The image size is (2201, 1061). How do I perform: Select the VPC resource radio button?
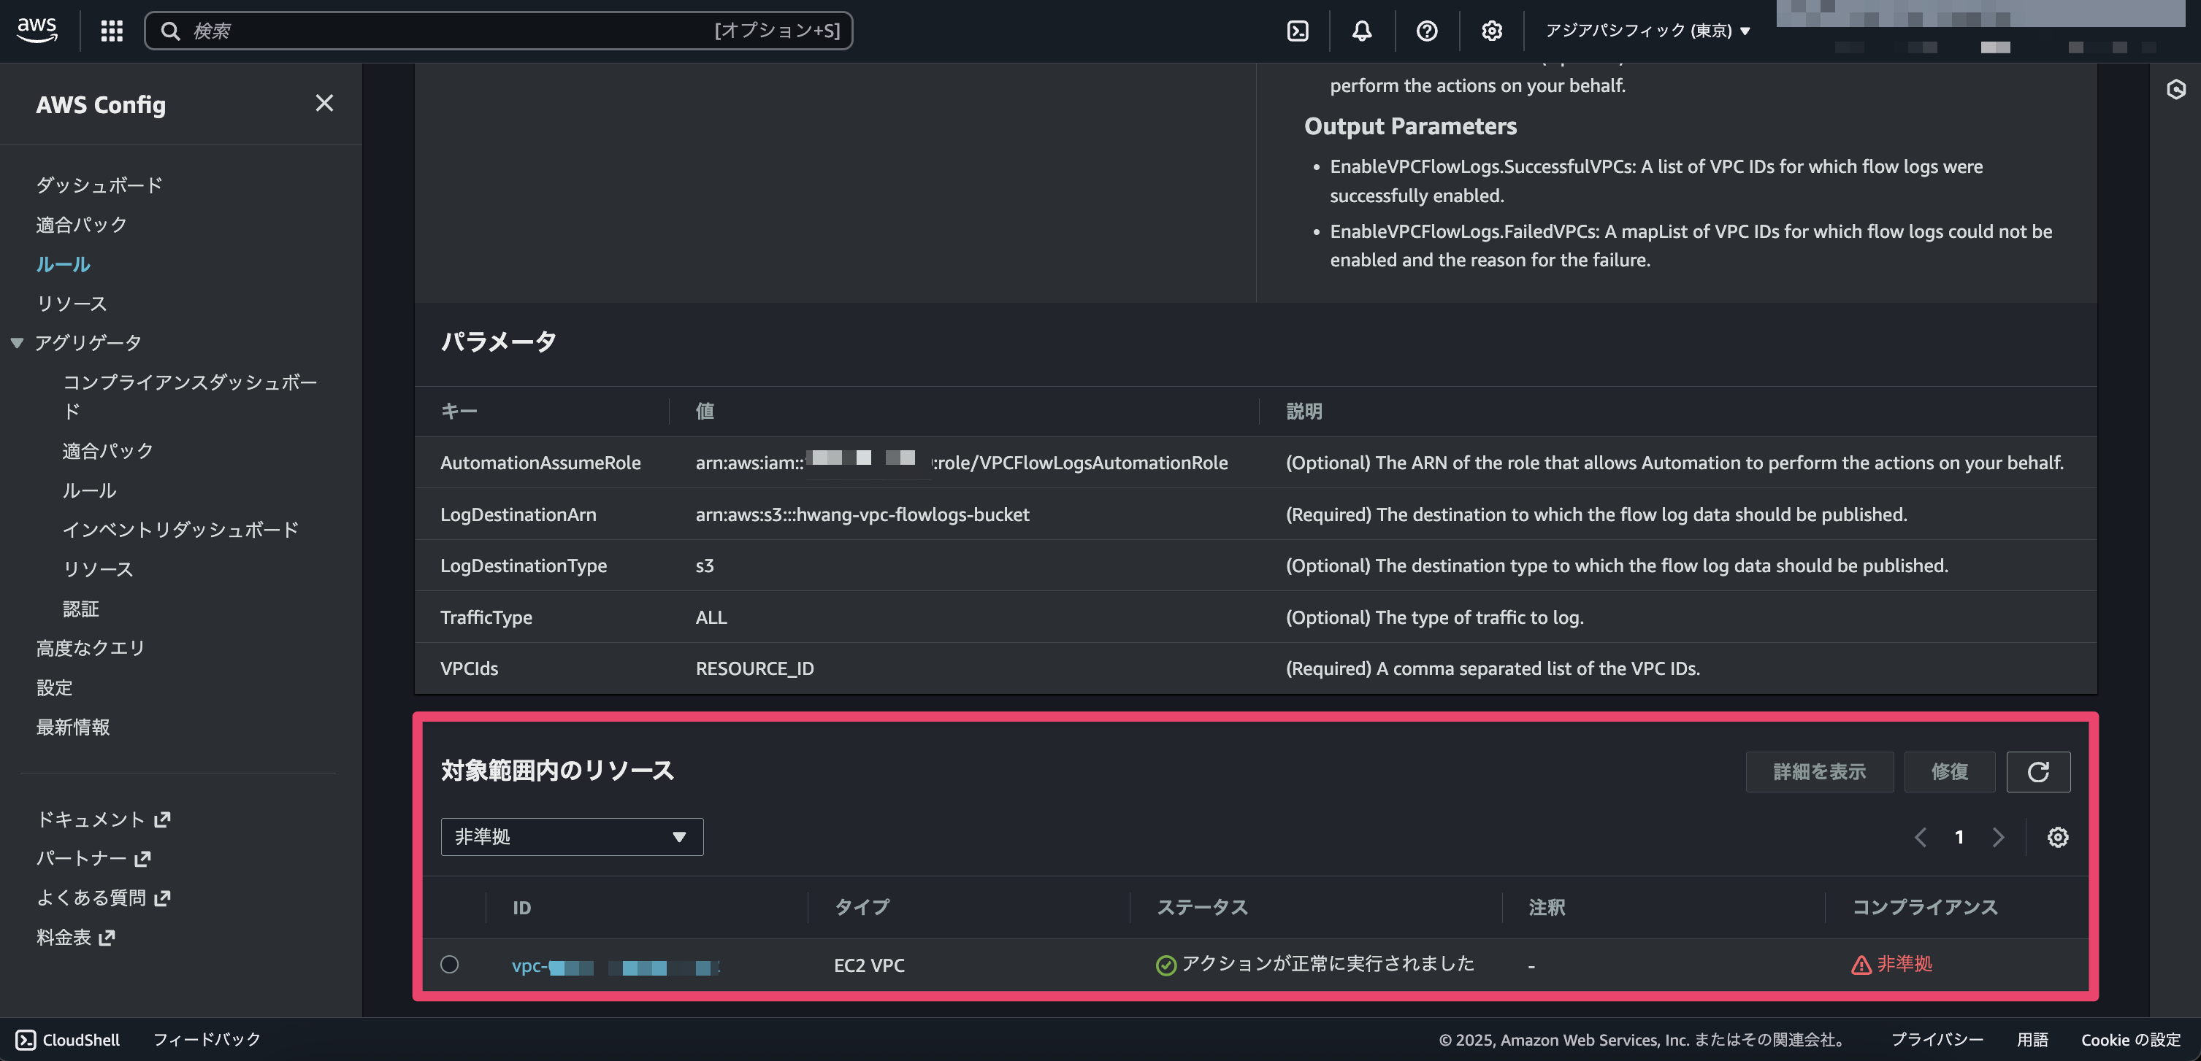[449, 965]
